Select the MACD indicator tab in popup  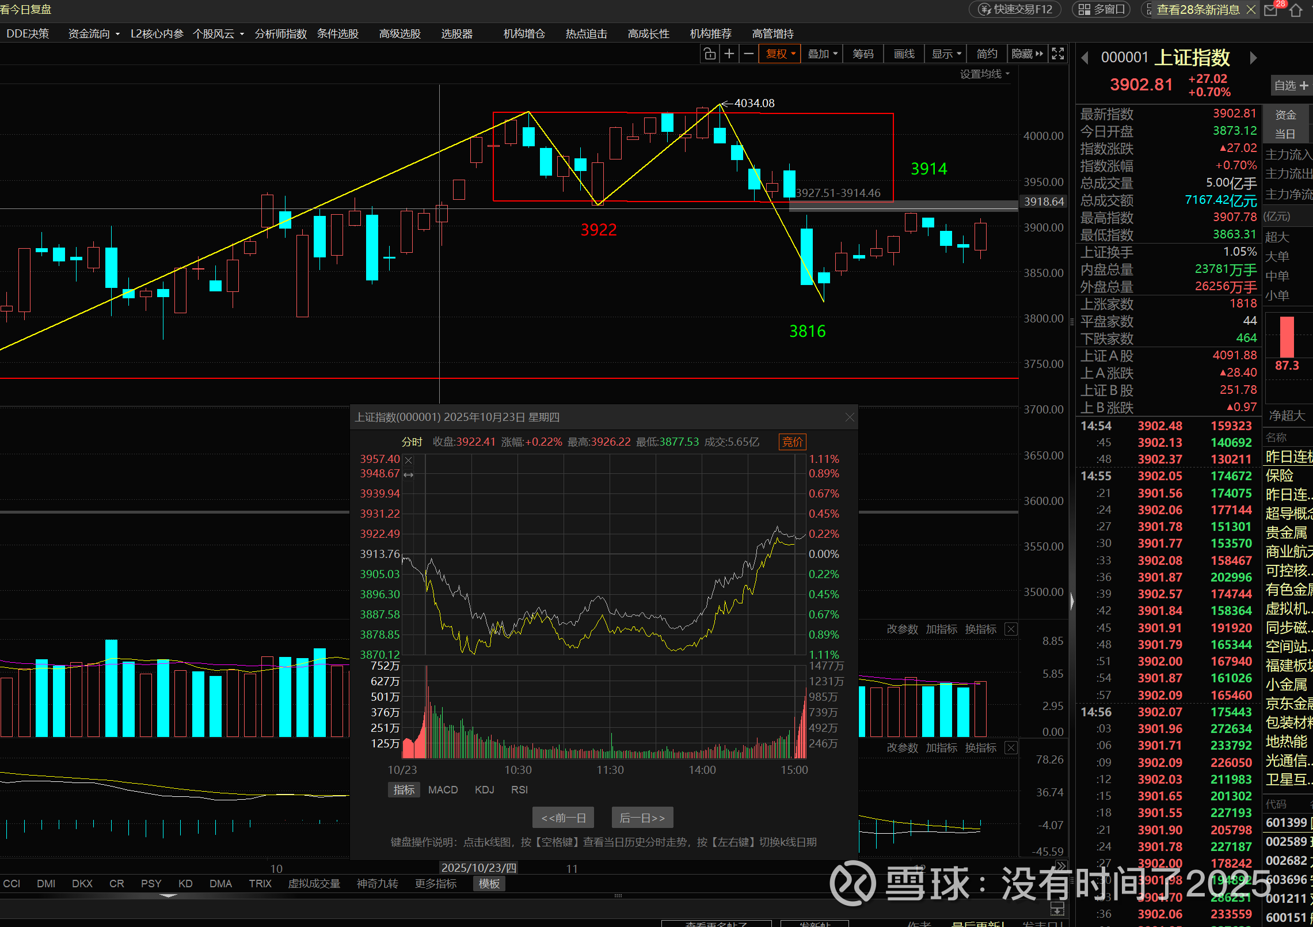[x=443, y=789]
